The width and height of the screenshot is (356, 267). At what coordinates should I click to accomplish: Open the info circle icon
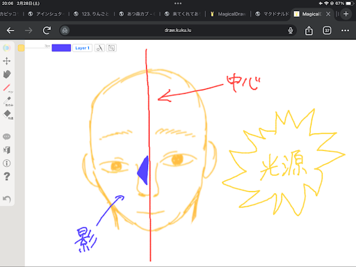tap(6, 163)
